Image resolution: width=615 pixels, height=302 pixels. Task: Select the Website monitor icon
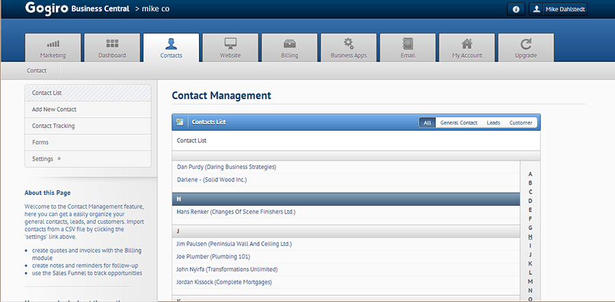pos(230,44)
